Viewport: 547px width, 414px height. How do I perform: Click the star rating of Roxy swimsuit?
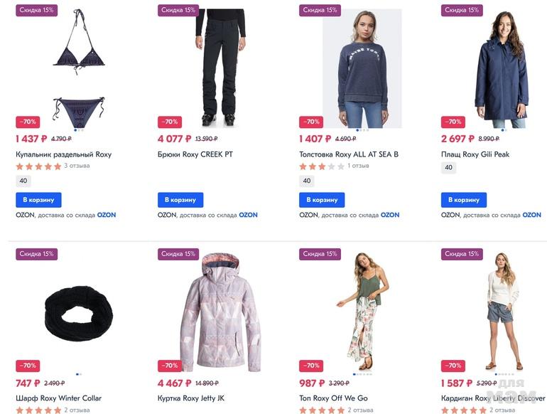[x=38, y=166]
